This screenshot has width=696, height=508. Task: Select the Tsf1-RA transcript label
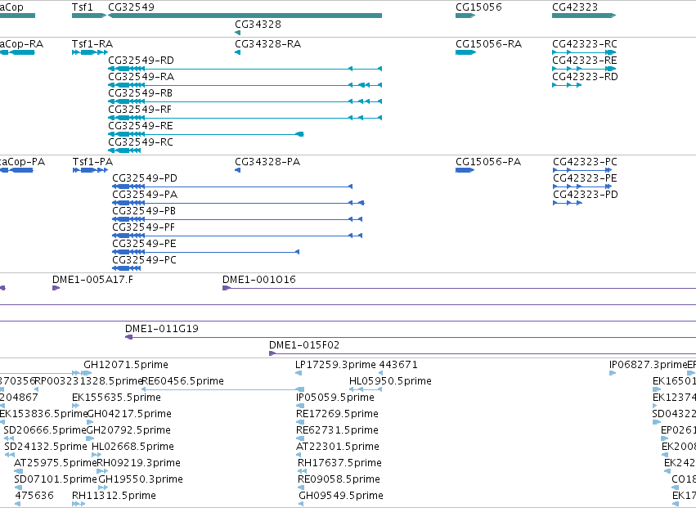92,44
